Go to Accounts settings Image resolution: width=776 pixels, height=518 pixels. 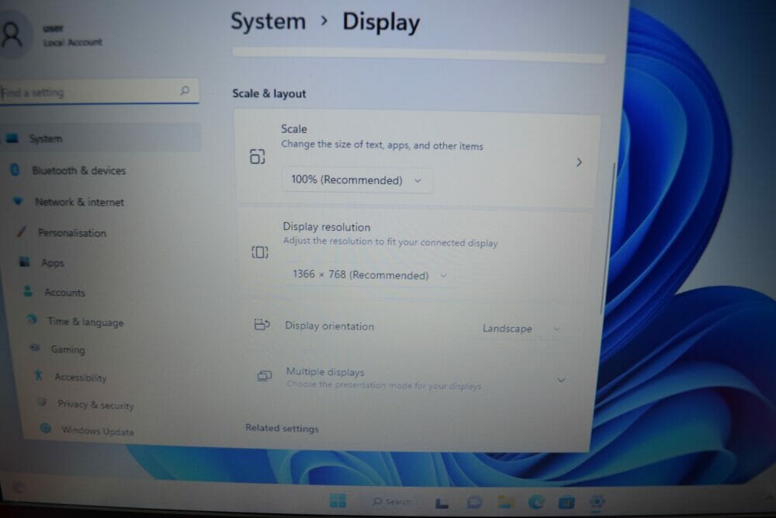click(64, 292)
